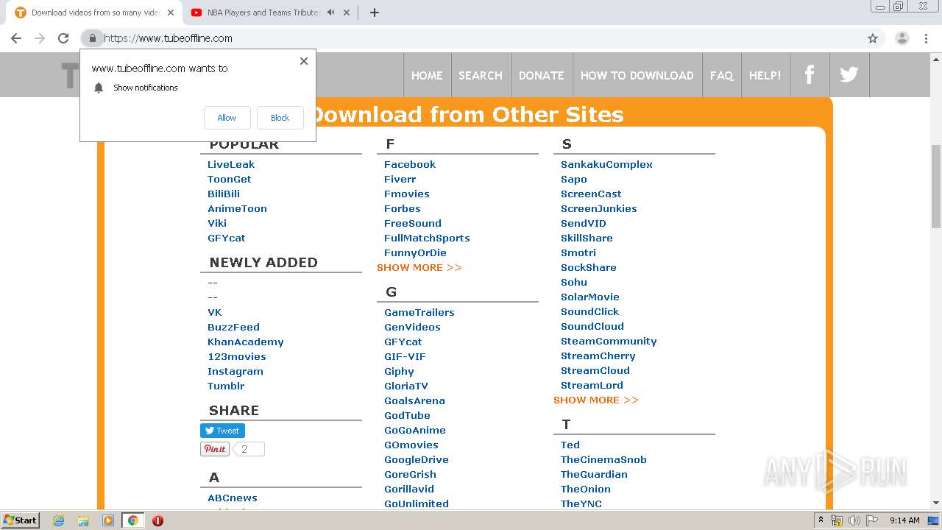The image size is (942, 530).
Task: Open the SteamCommunity link
Action: tap(609, 341)
